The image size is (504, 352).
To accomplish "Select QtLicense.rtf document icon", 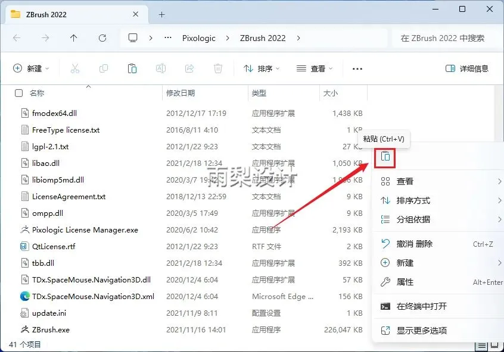I will pos(25,246).
